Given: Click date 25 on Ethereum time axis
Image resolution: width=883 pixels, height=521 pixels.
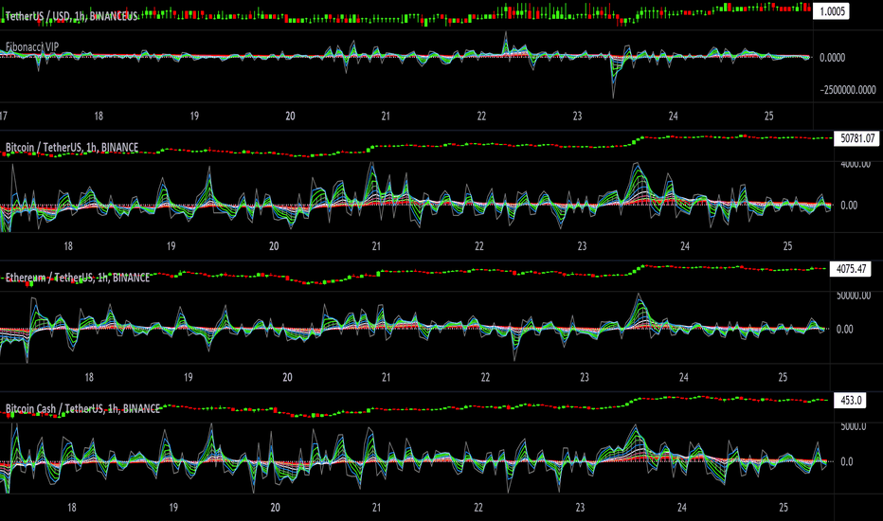Looking at the screenshot, I should (x=783, y=377).
